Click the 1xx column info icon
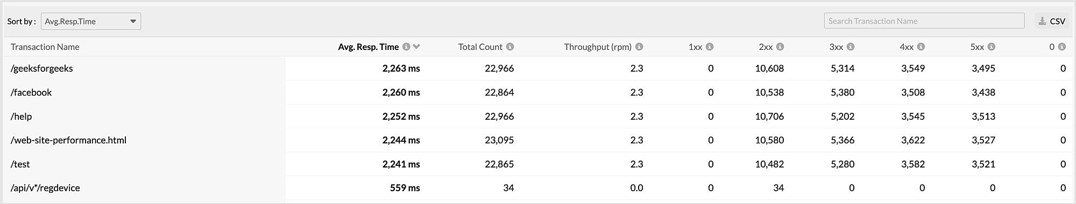 click(x=710, y=47)
